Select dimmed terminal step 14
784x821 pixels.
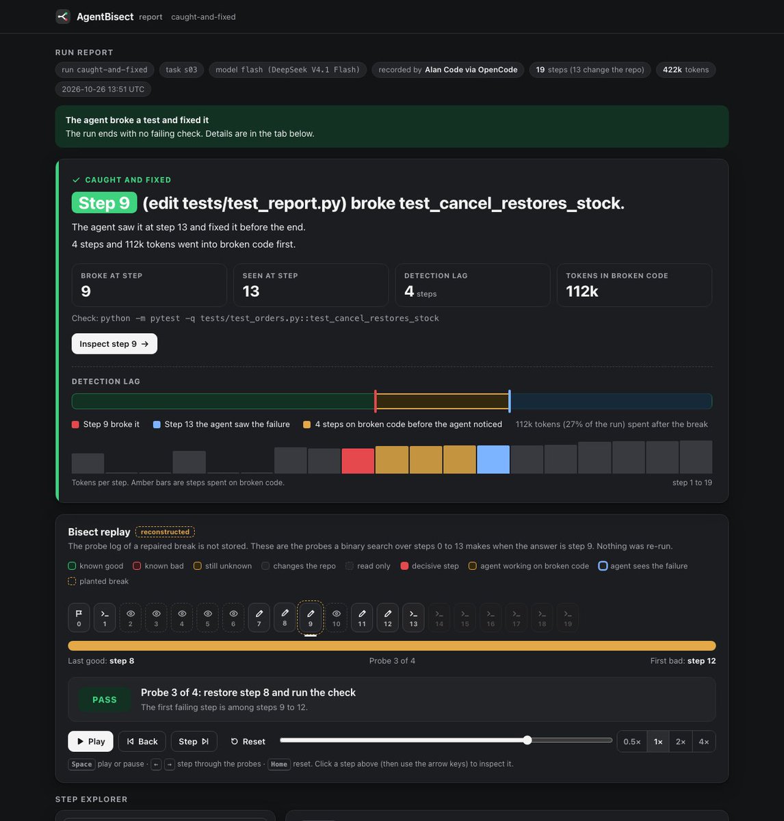coord(439,617)
